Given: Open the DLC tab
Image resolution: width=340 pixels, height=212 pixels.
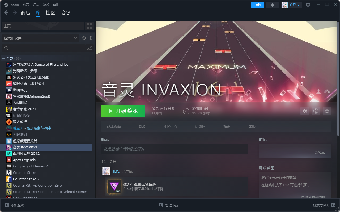Looking at the screenshot, I should point(142,127).
